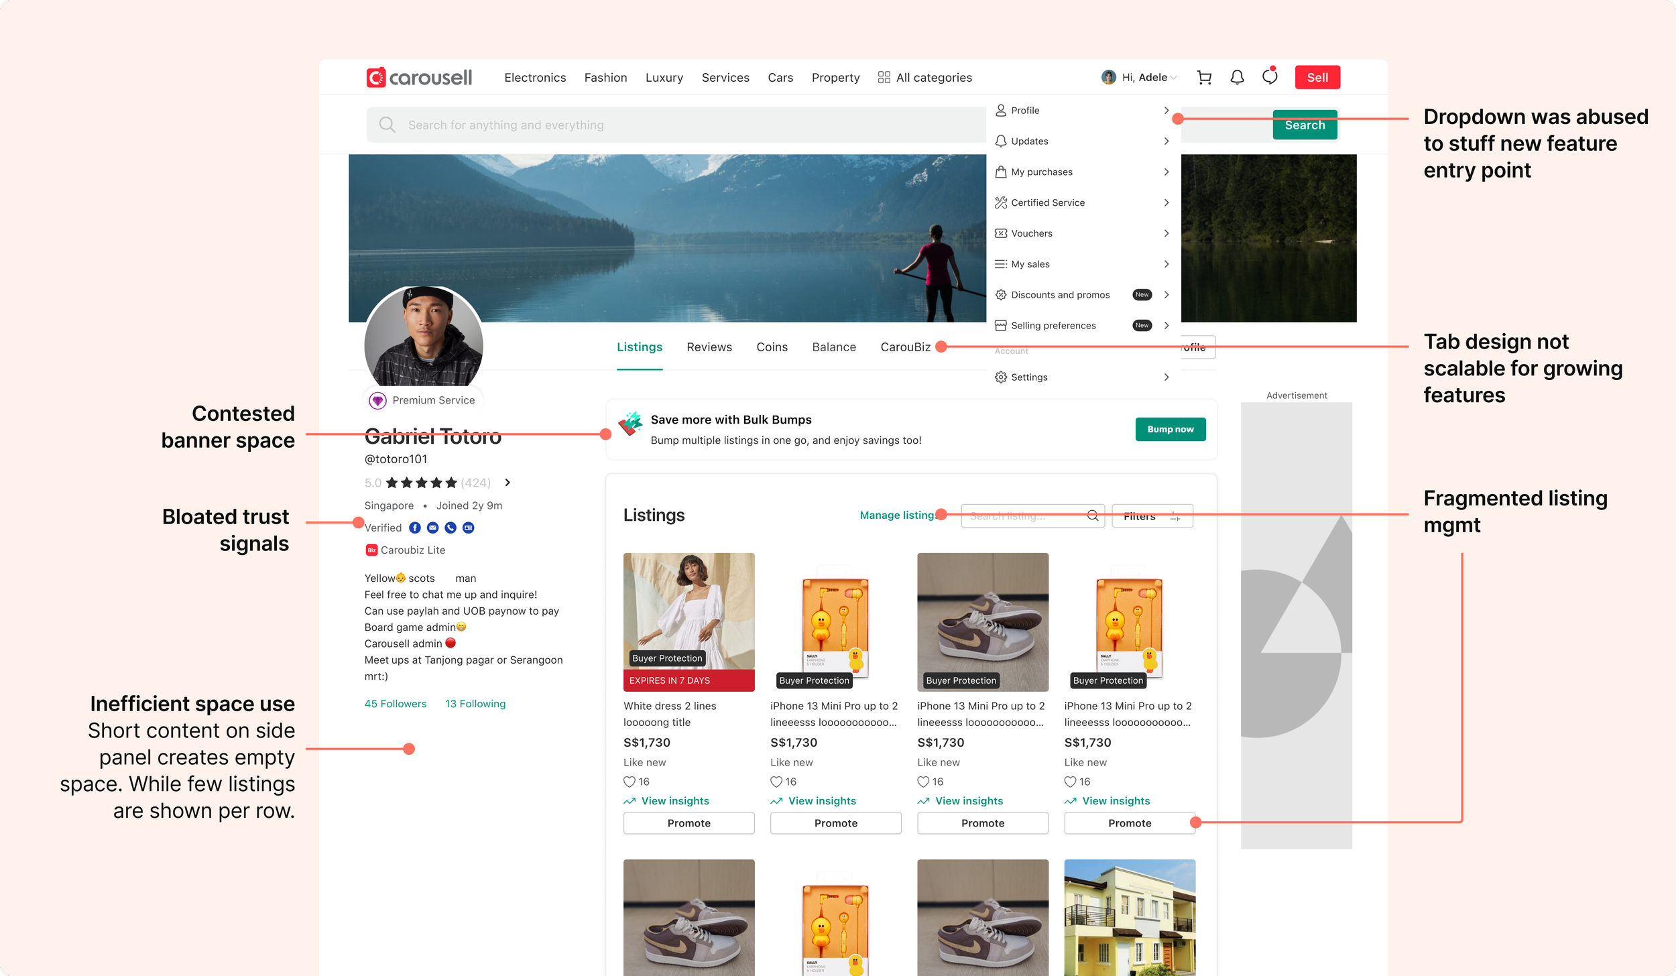Open reviews chevron next to star rating
This screenshot has width=1676, height=976.
tap(507, 483)
